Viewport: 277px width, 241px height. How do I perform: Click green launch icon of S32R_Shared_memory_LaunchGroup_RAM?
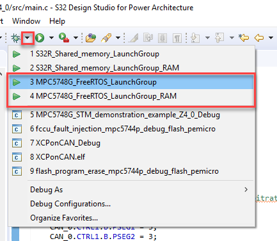tap(17, 68)
